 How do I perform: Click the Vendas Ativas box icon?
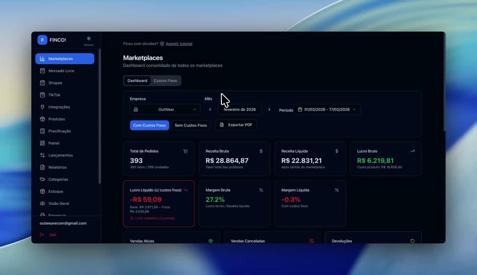pos(211,241)
